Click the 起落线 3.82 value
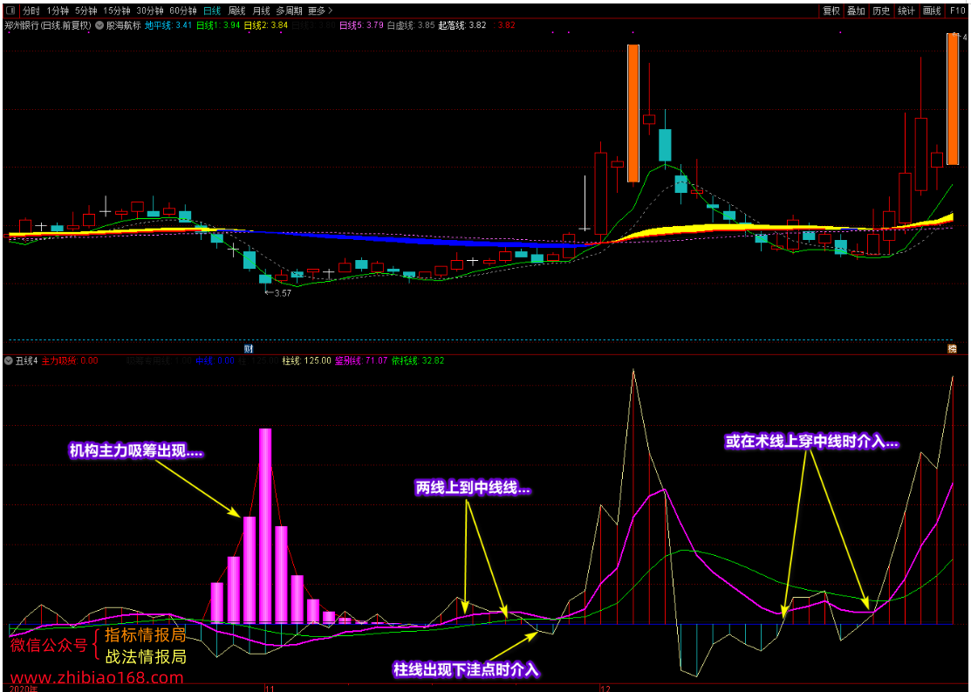The height and width of the screenshot is (692, 971). pyautogui.click(x=462, y=25)
